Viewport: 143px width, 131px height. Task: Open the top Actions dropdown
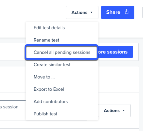pyautogui.click(x=82, y=12)
